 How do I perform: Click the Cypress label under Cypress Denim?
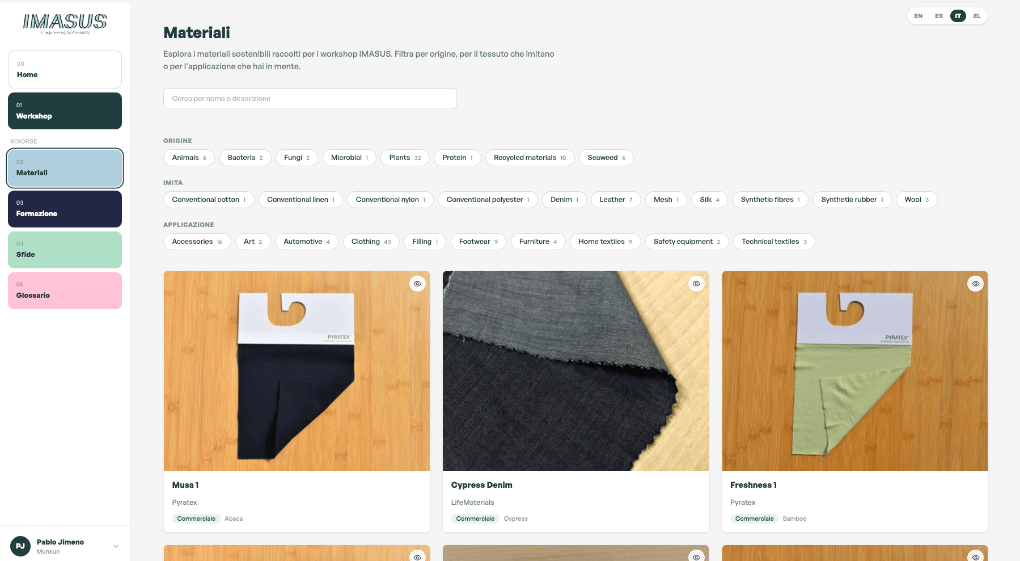pyautogui.click(x=515, y=518)
